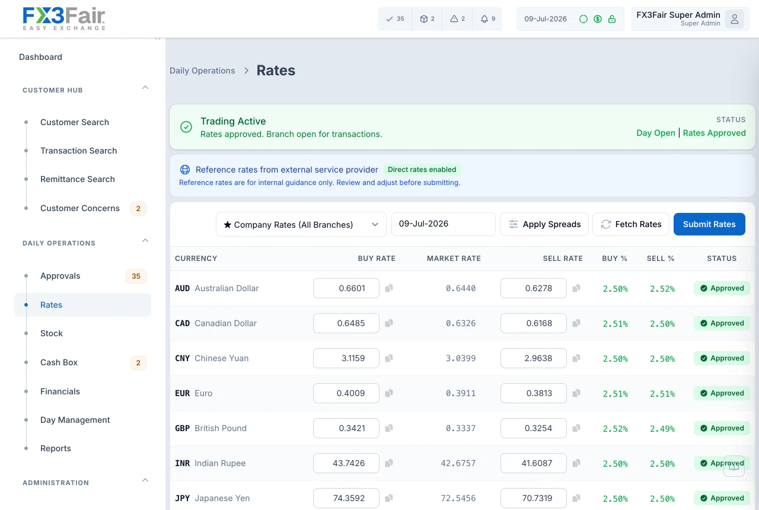Viewport: 759px width, 510px height.
Task: Click the green dollar rates status icon
Action: tap(598, 19)
